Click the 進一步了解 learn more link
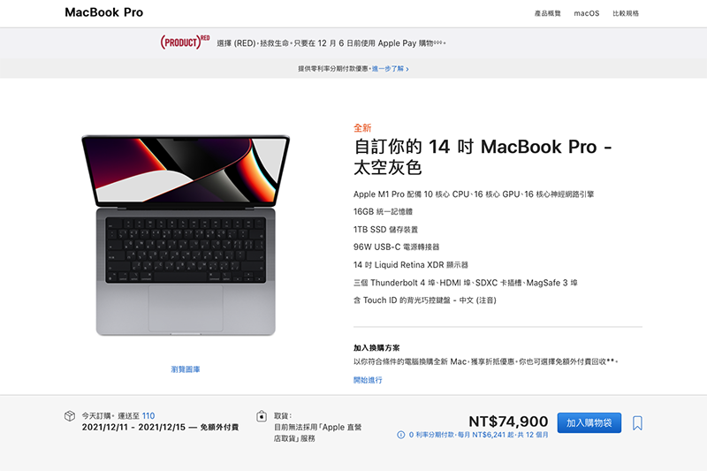The width and height of the screenshot is (707, 471). pyautogui.click(x=388, y=69)
